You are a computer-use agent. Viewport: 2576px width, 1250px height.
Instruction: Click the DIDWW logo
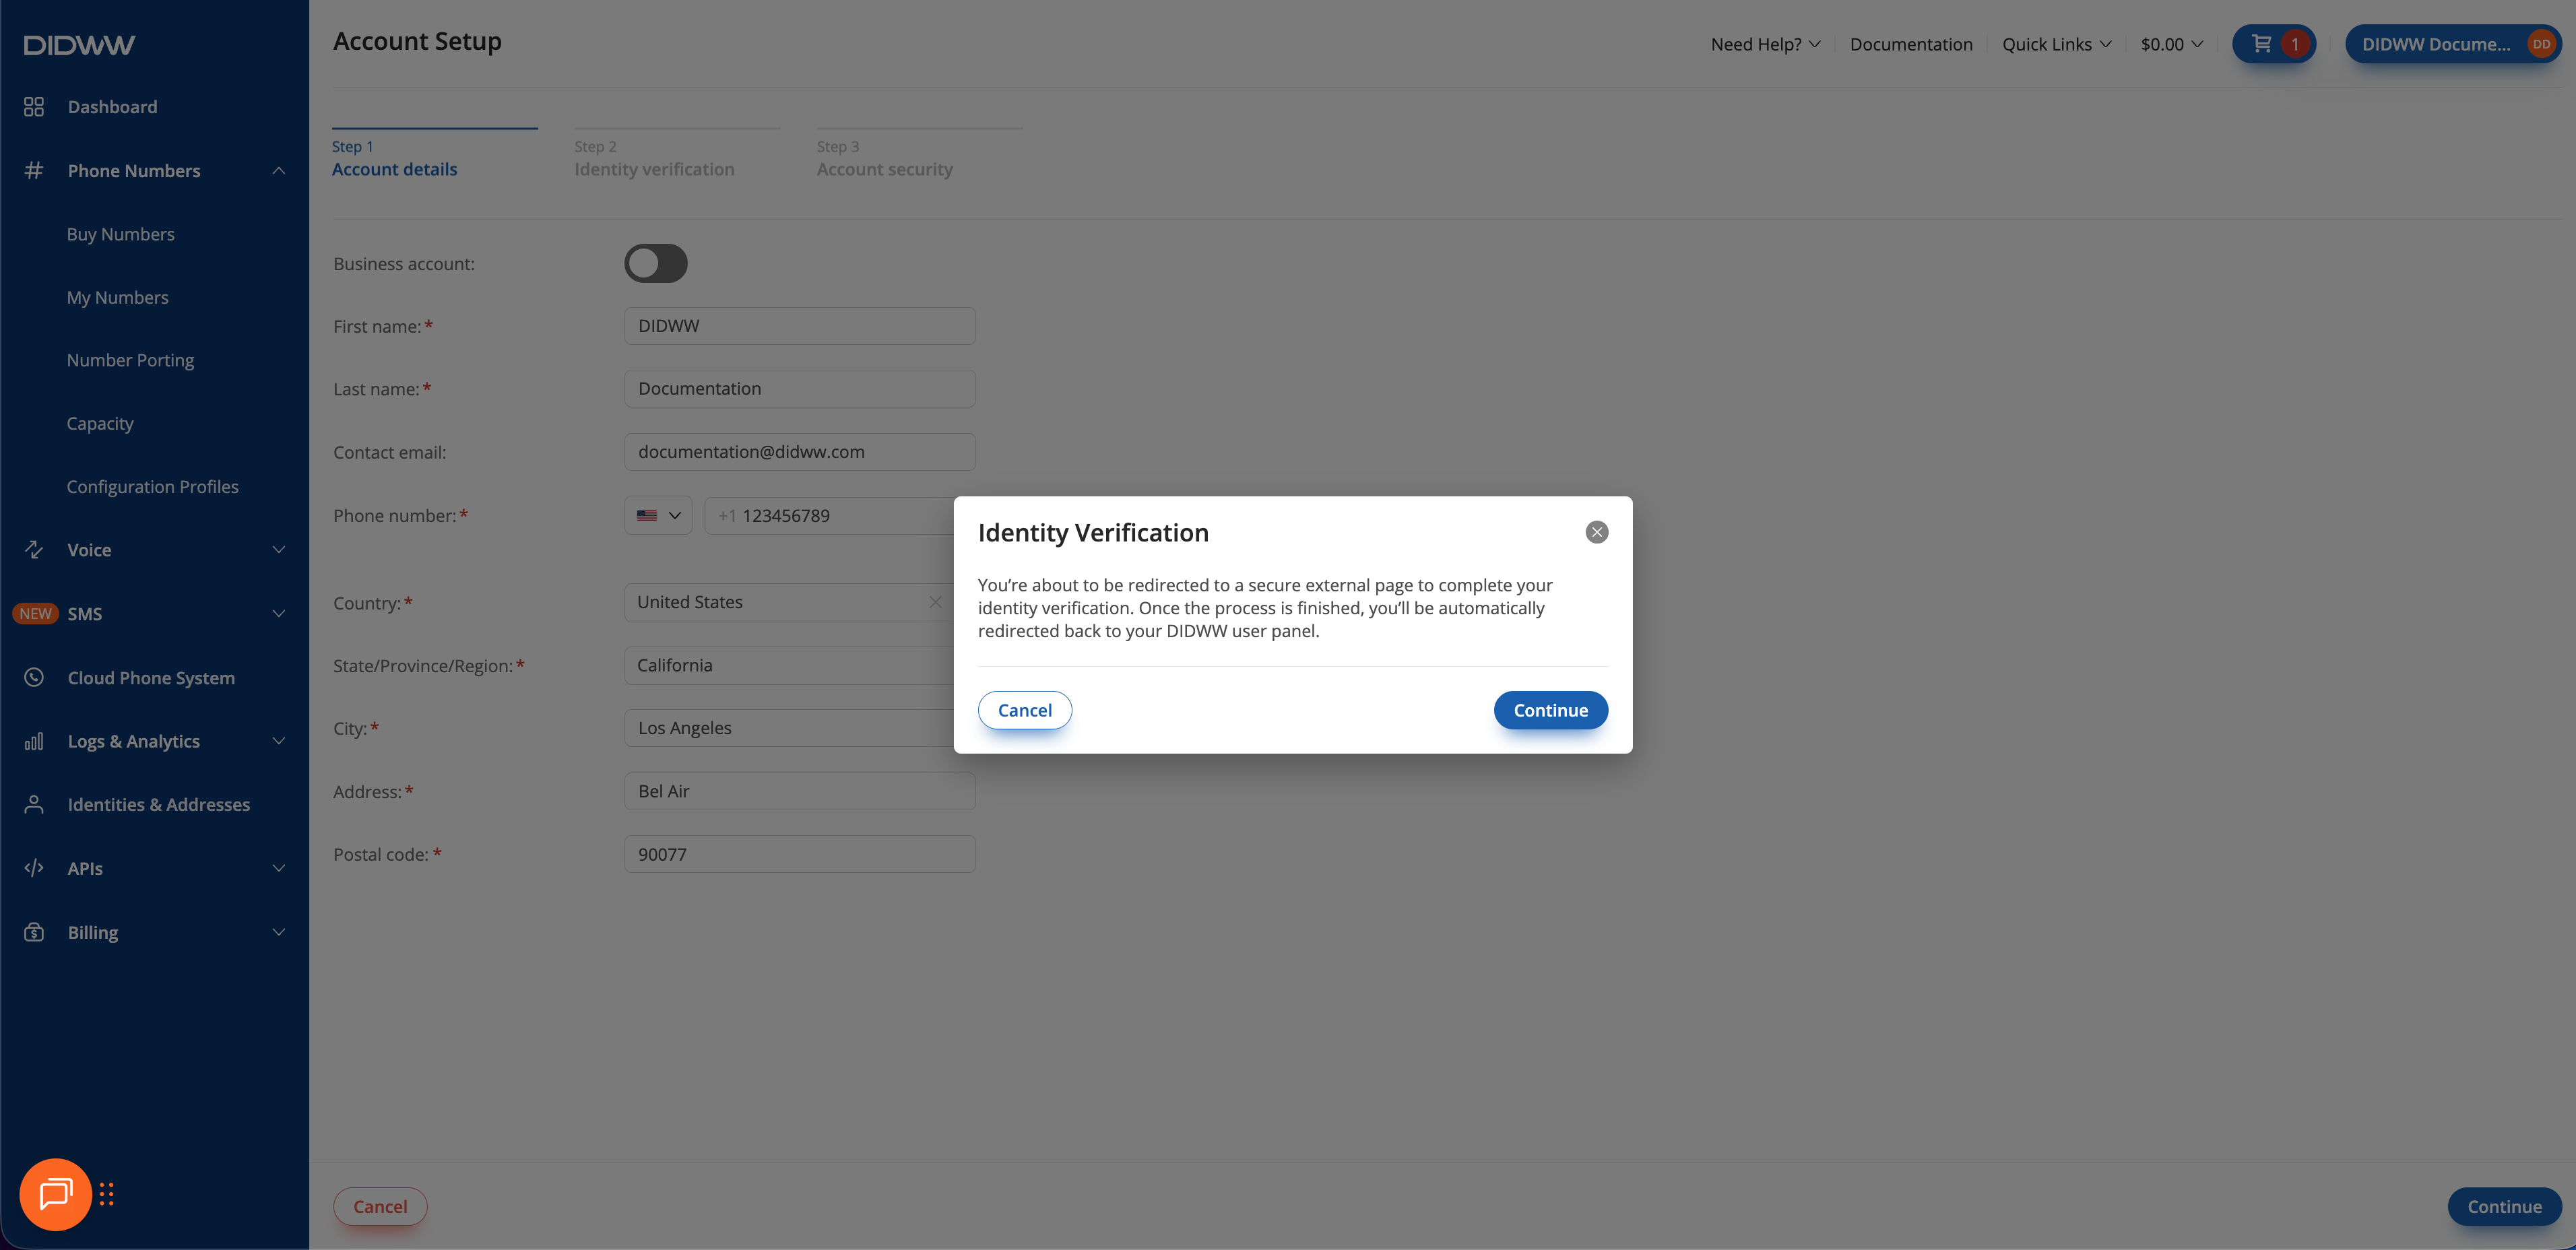[79, 45]
